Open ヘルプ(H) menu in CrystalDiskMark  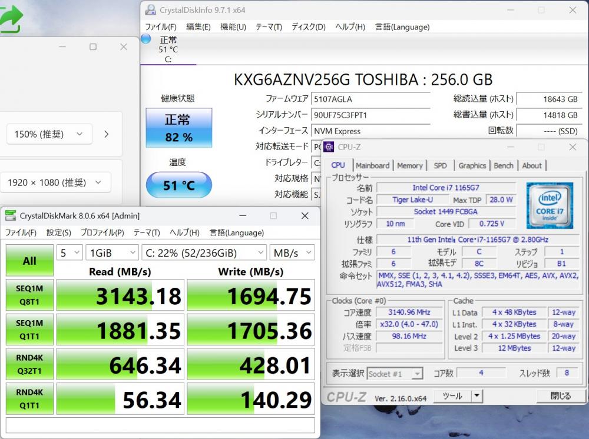click(x=184, y=232)
